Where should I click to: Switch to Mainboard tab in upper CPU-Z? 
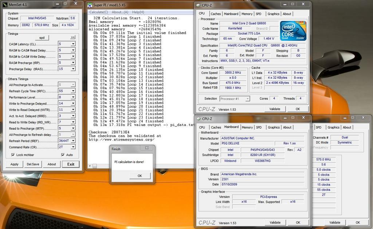tap(231, 14)
